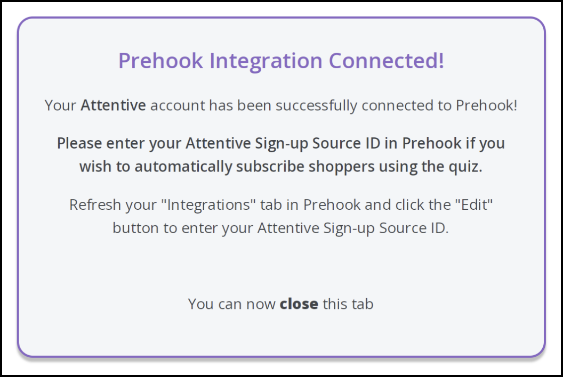Screen dimensions: 563x377
Task: Click the bold word "Attentive" in the first sentence
Action: (x=113, y=105)
